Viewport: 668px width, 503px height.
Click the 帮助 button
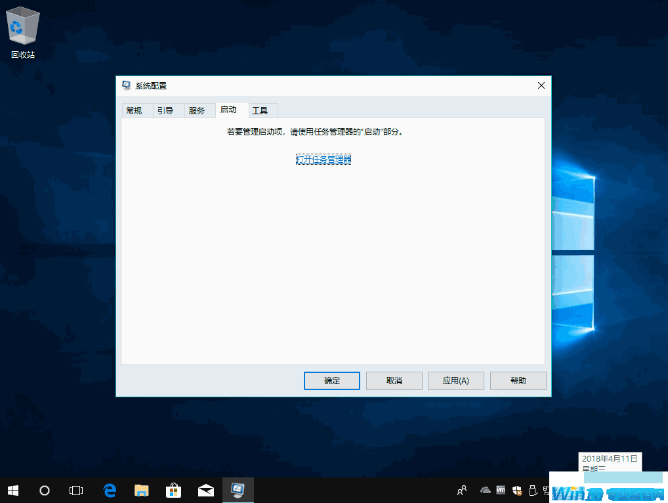tap(518, 381)
